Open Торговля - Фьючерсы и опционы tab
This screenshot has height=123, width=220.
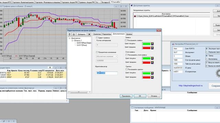click(x=47, y=2)
